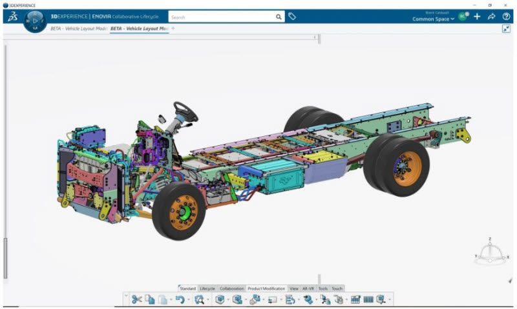Click the XYZ orientation robot in viewport corner
Image resolution: width=517 pixels, height=309 pixels.
491,252
